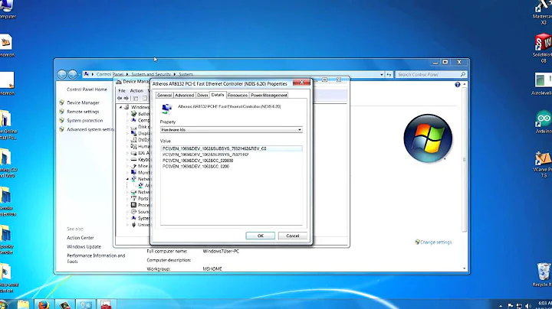Open the General tab in Properties

[164, 95]
